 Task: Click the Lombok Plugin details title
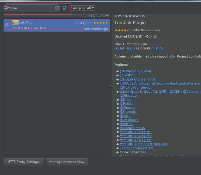tap(130, 22)
